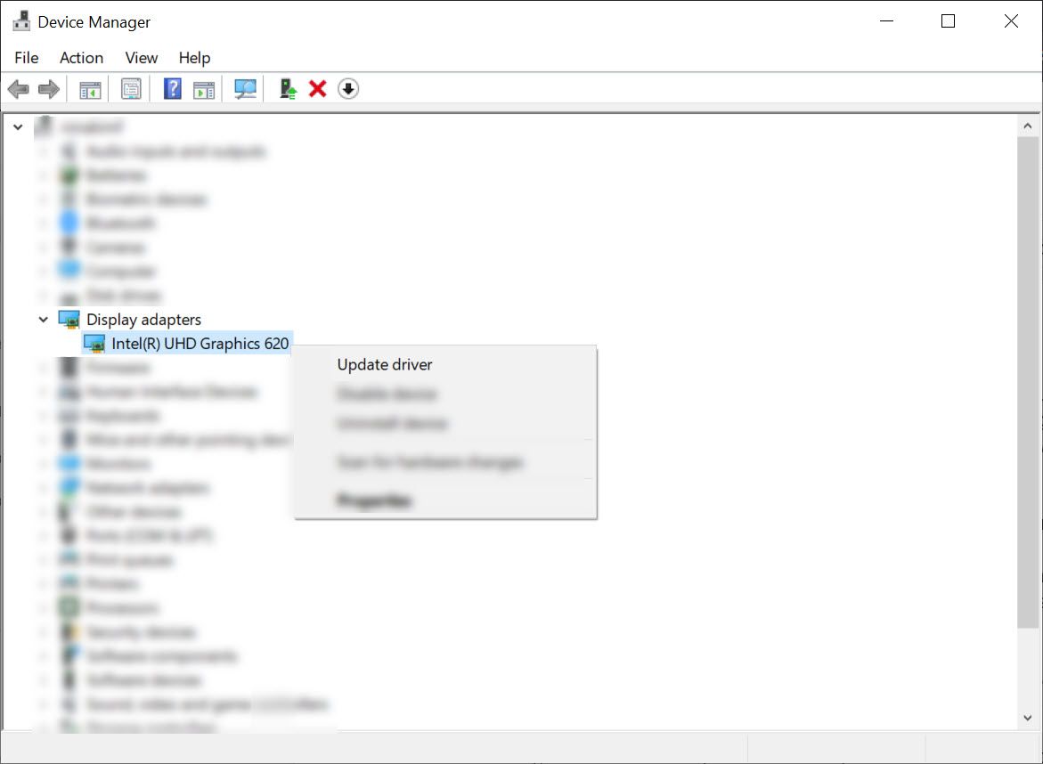
Task: Click the Intel UHD Graphics 620 device icon
Action: tap(94, 344)
